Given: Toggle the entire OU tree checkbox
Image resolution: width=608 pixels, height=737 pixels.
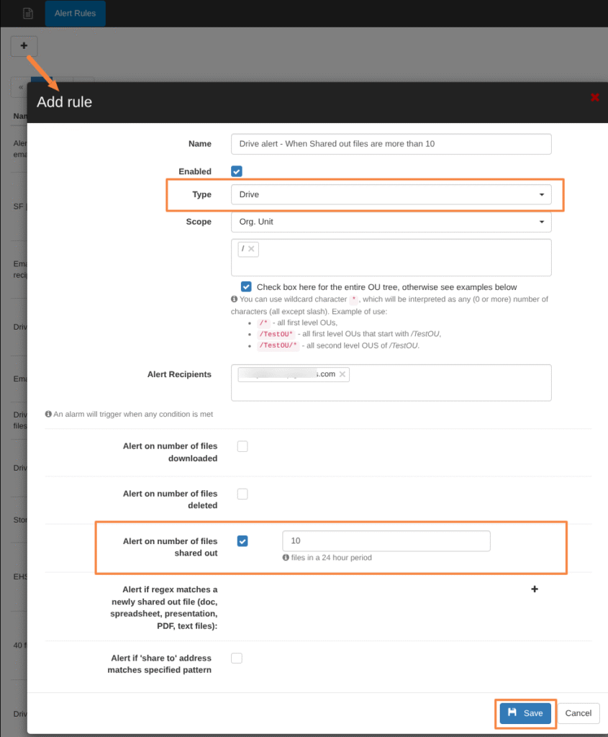Looking at the screenshot, I should [246, 286].
